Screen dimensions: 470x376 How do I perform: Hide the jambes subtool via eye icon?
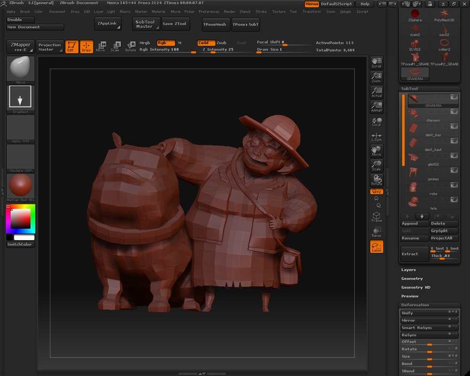(x=454, y=170)
